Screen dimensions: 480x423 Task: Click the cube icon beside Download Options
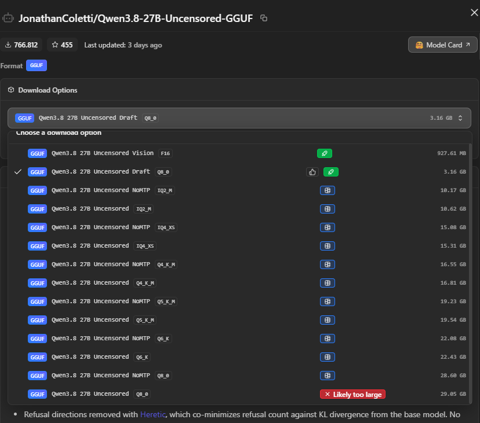click(x=11, y=90)
